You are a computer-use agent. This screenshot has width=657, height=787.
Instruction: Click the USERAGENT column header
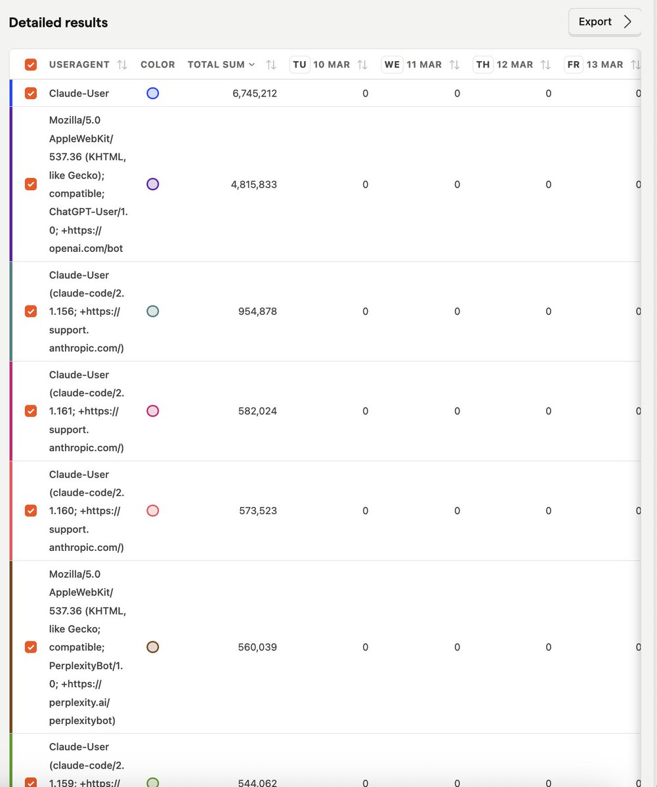(79, 64)
